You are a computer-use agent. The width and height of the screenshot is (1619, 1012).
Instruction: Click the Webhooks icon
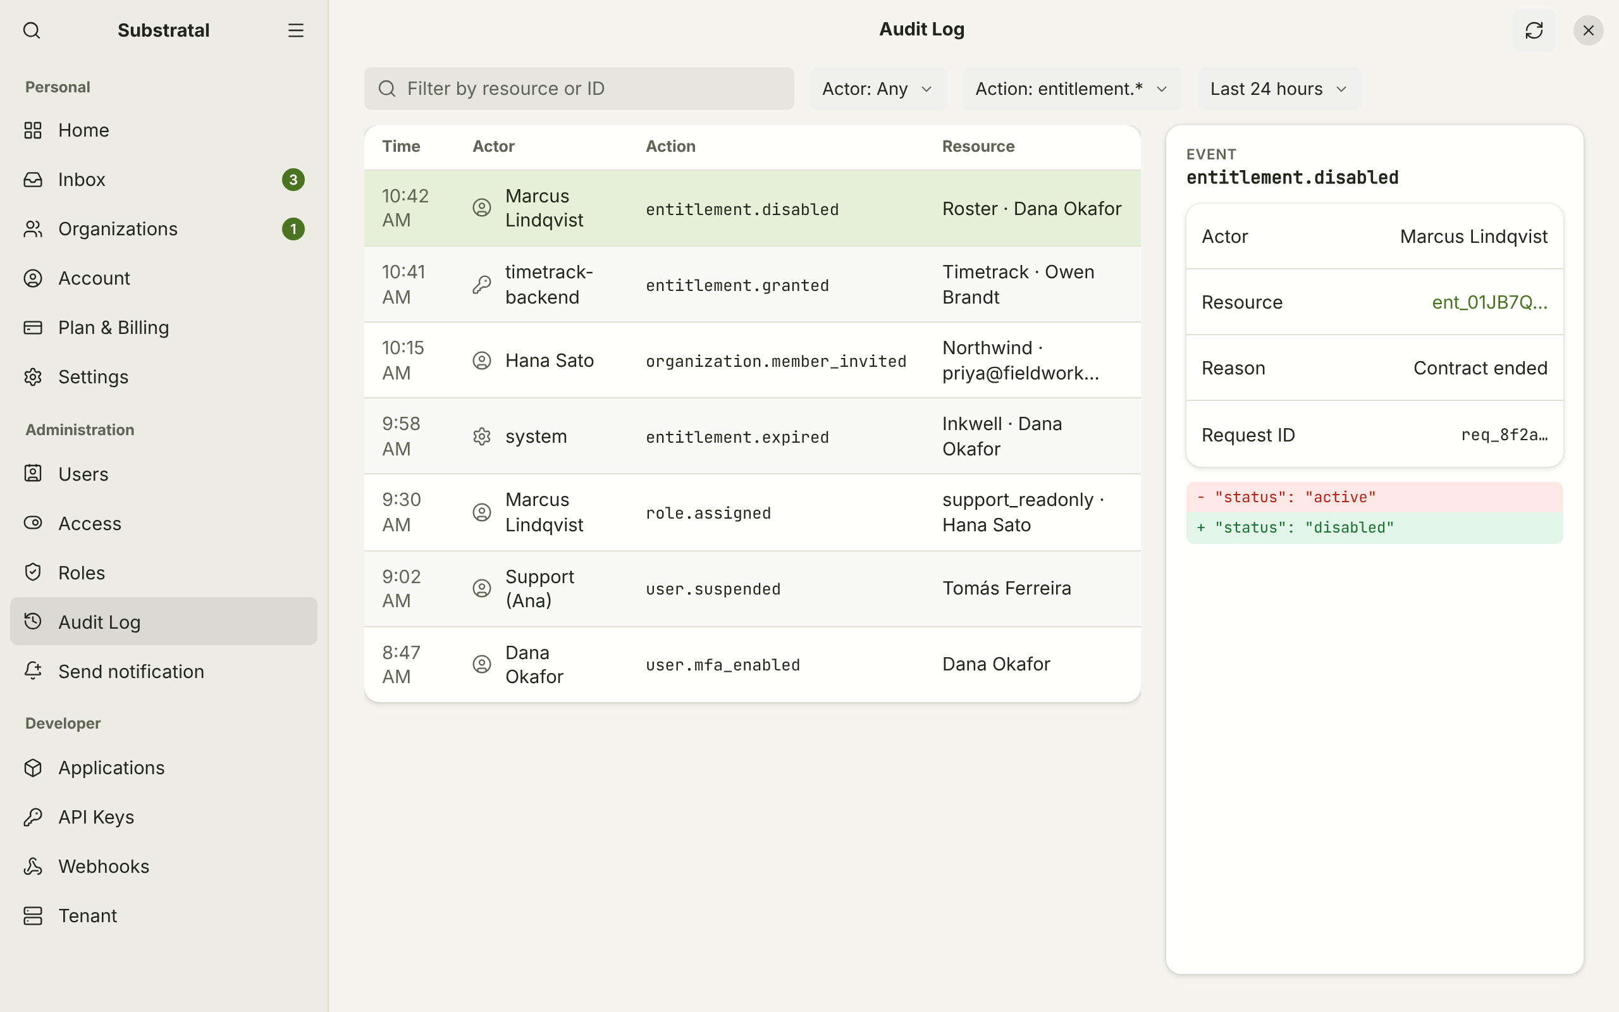[33, 867]
